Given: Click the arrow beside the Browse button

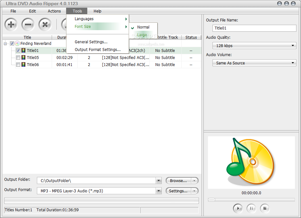Looking at the screenshot, I should point(194,180).
